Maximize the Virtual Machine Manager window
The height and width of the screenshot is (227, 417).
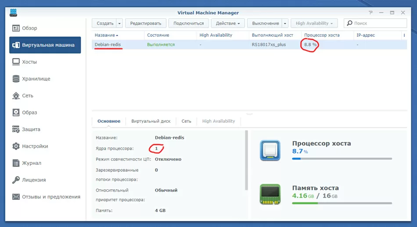pyautogui.click(x=392, y=12)
